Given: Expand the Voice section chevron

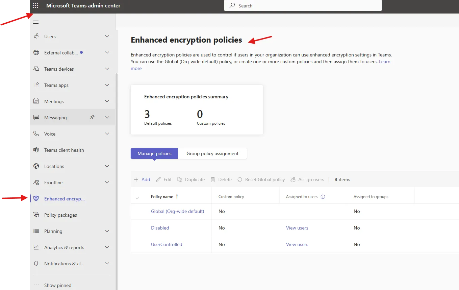Looking at the screenshot, I should coord(107,134).
